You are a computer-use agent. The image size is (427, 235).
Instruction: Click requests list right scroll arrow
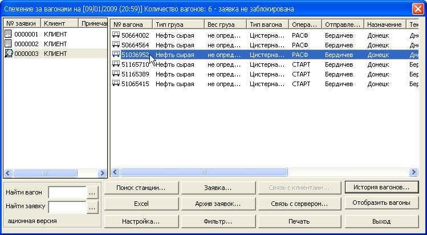pyautogui.click(x=103, y=173)
